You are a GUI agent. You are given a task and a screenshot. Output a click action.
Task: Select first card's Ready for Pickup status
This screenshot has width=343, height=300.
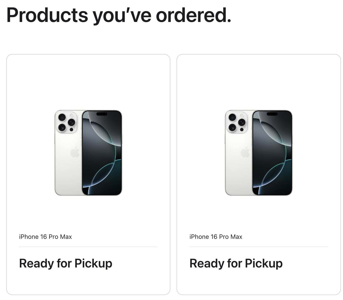click(66, 263)
